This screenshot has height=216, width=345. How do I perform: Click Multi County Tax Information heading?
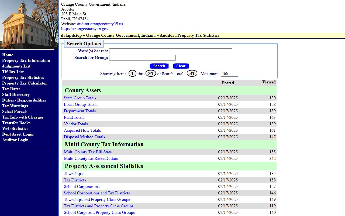(x=104, y=144)
